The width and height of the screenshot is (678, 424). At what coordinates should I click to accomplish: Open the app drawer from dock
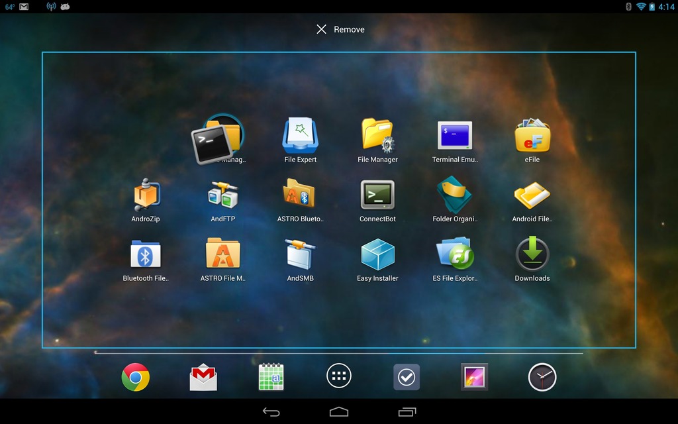pos(339,377)
